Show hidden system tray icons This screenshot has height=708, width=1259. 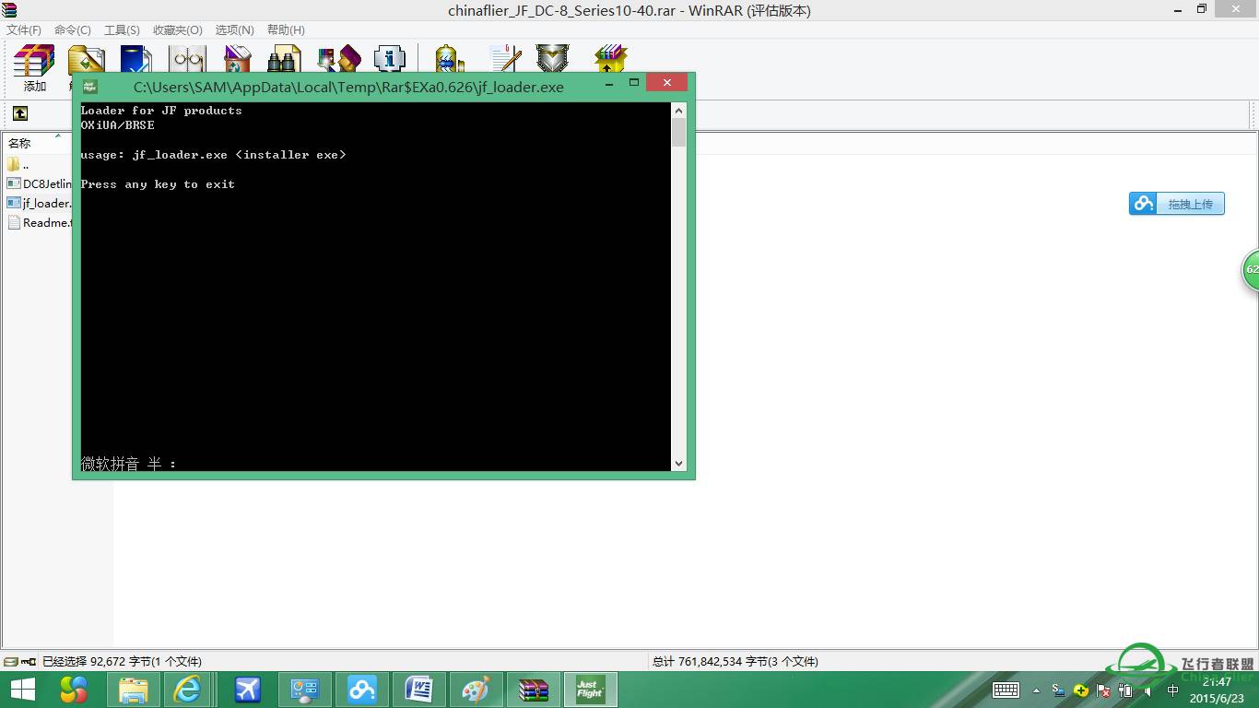[x=1037, y=690]
